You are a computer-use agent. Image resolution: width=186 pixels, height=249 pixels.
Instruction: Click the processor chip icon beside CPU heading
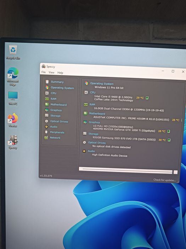tap(86, 92)
